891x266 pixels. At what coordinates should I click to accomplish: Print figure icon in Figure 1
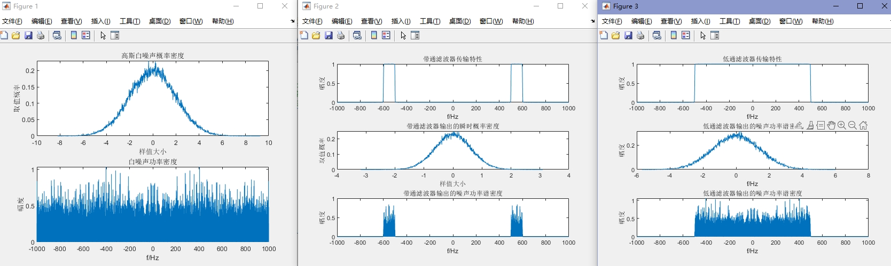click(x=41, y=35)
